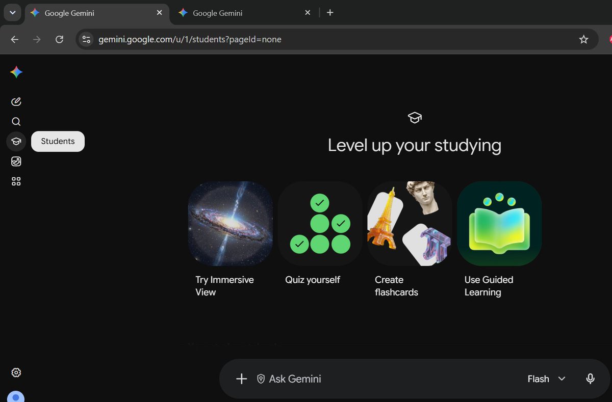Open site information icon in address bar
Image resolution: width=612 pixels, height=402 pixels.
coord(87,39)
